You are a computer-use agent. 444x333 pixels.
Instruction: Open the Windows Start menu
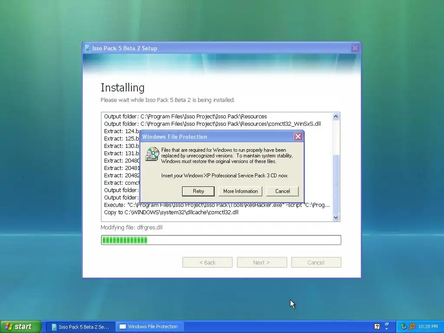21,326
